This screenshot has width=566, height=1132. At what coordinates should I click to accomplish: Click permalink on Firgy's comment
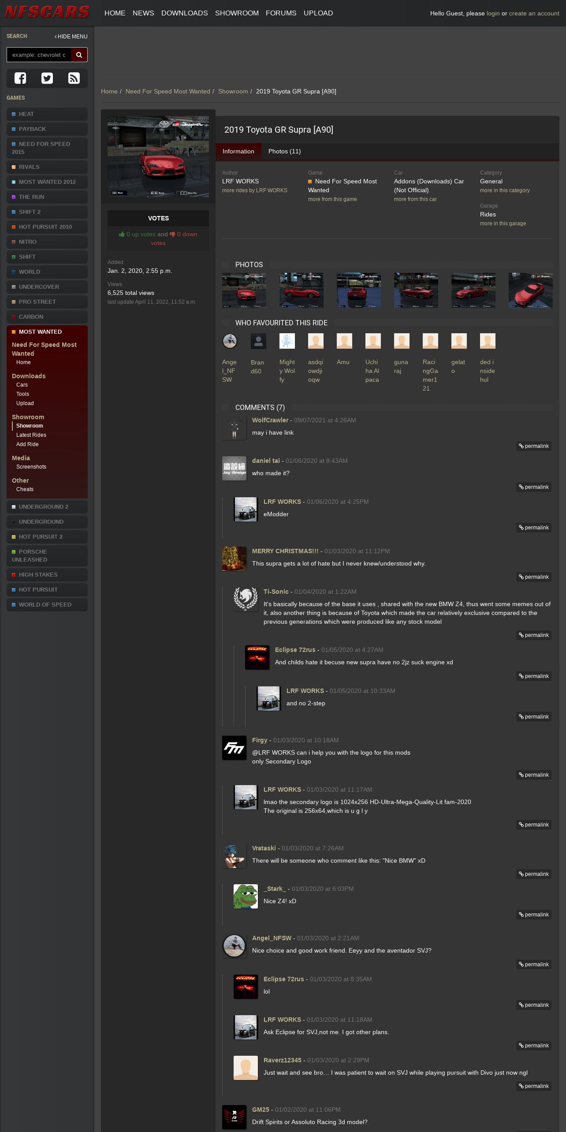[x=534, y=775]
